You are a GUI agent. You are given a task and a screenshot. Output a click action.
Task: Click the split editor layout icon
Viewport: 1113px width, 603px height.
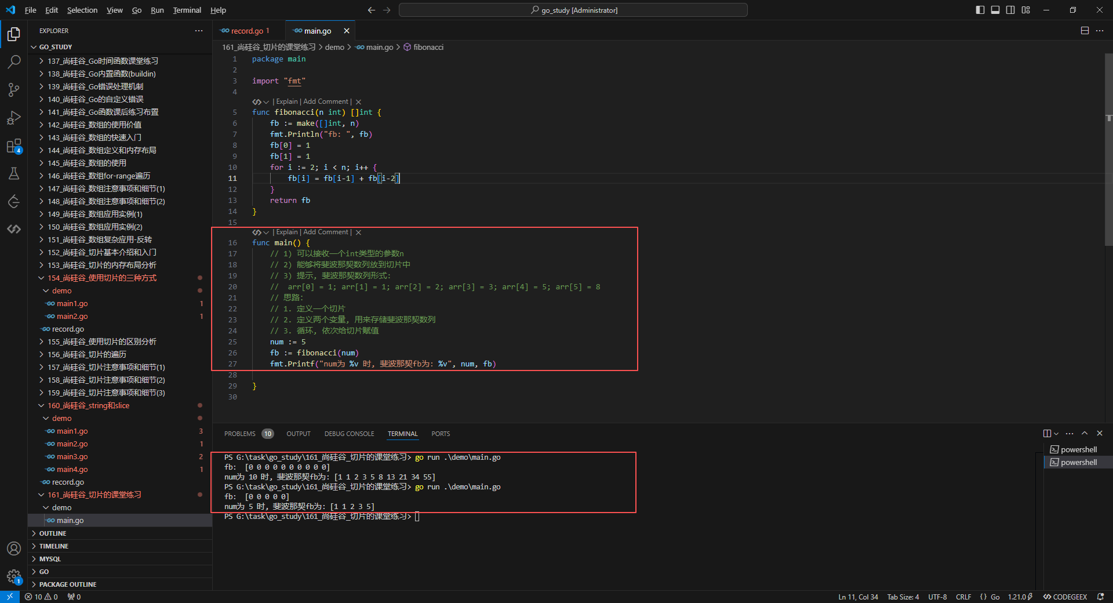pos(1085,31)
